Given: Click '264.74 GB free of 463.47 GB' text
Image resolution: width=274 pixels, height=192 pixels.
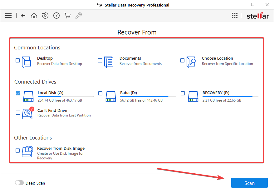Looking at the screenshot, I should (60, 100).
